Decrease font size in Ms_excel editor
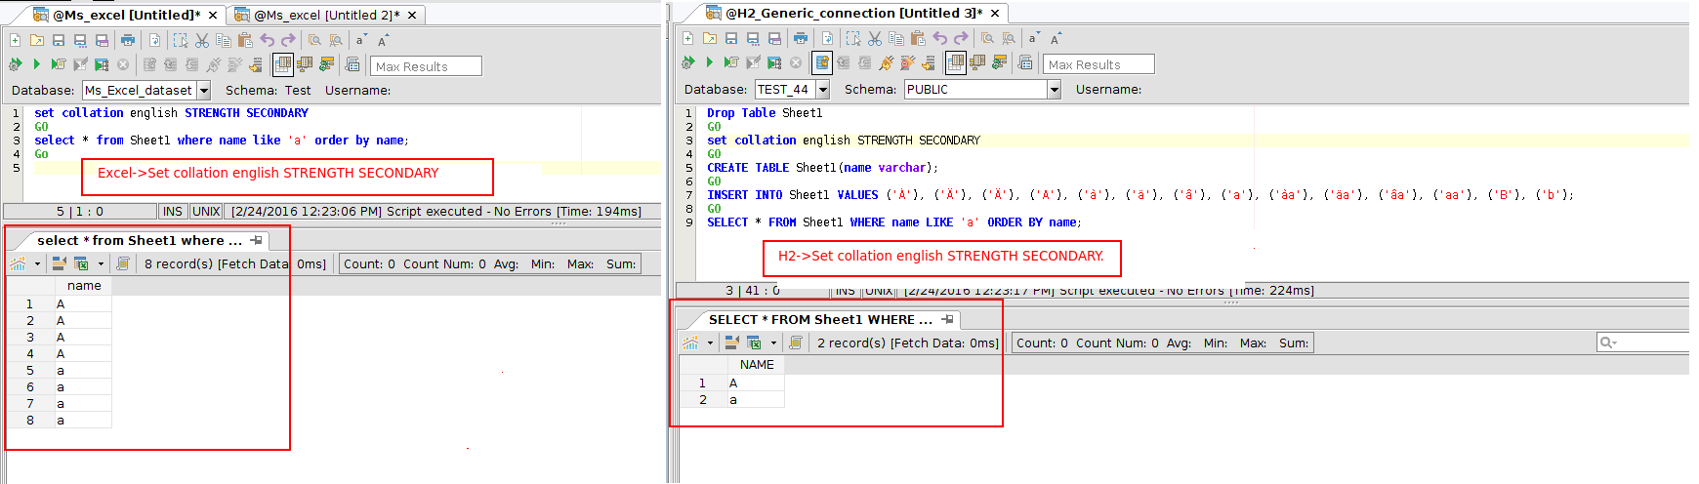Viewport: 1699px width, 484px height. point(360,40)
